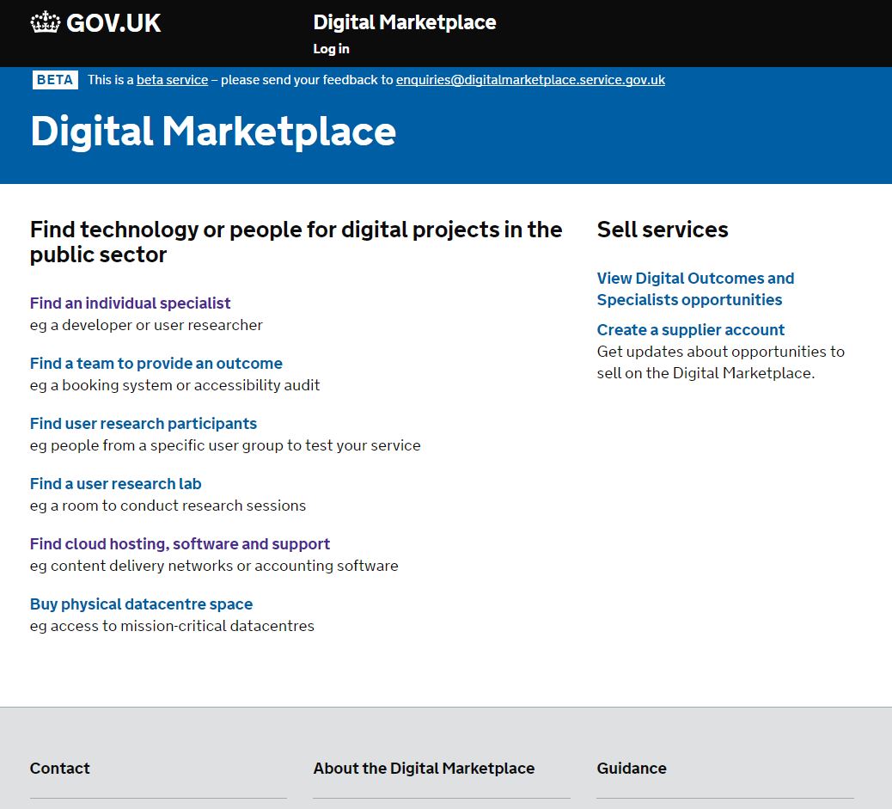Click Log in in the header
Viewport: 892px width, 809px height.
pyautogui.click(x=331, y=49)
